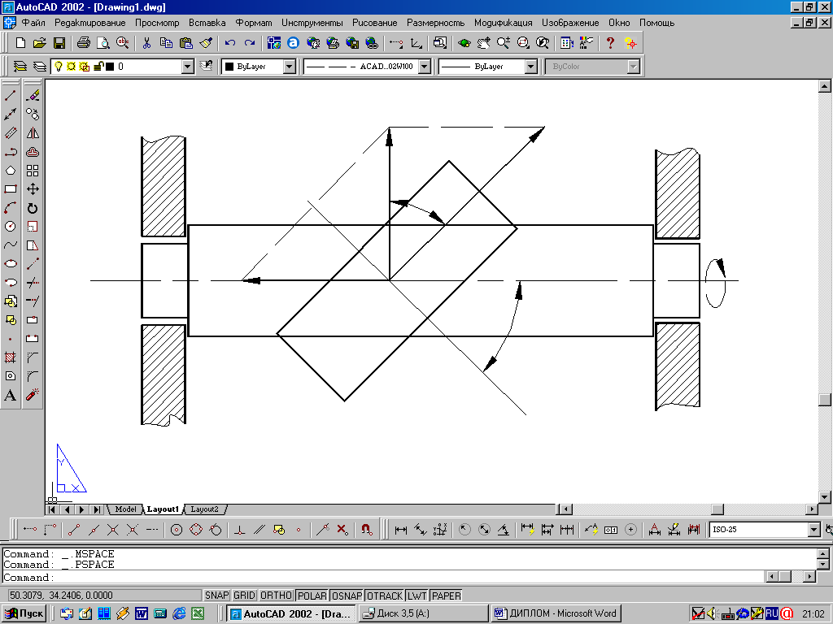The width and height of the screenshot is (833, 624).
Task: Toggle OSNAP object snap
Action: (347, 596)
